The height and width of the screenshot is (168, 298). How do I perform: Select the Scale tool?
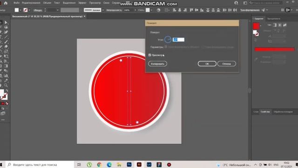coord(6,51)
